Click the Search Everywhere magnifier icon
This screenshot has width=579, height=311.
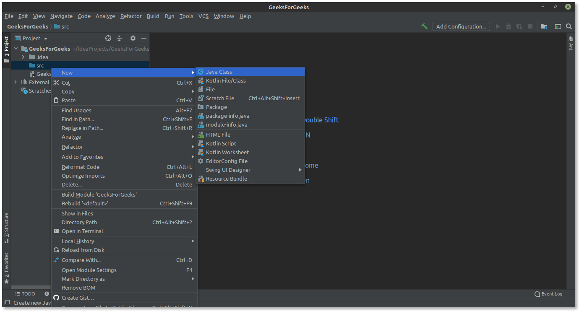[x=569, y=26]
